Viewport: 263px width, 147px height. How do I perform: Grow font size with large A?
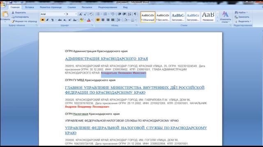(81, 14)
